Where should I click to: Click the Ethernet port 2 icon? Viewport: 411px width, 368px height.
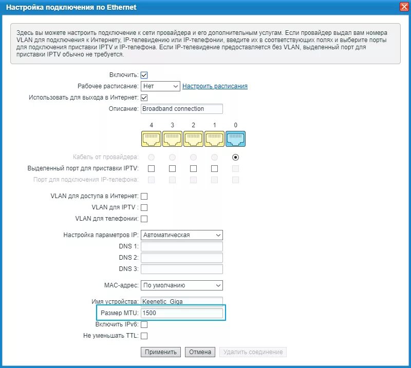[x=194, y=139]
